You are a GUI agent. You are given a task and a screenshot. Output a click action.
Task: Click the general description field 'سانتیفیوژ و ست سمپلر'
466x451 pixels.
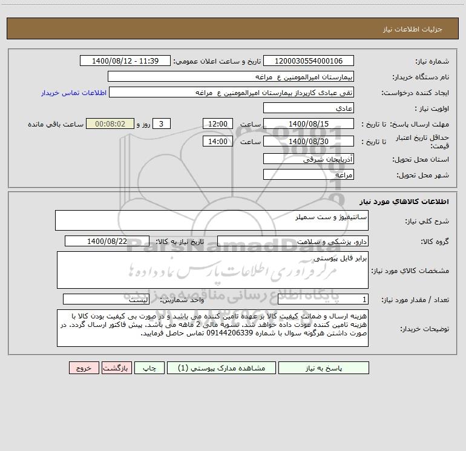[212, 220]
